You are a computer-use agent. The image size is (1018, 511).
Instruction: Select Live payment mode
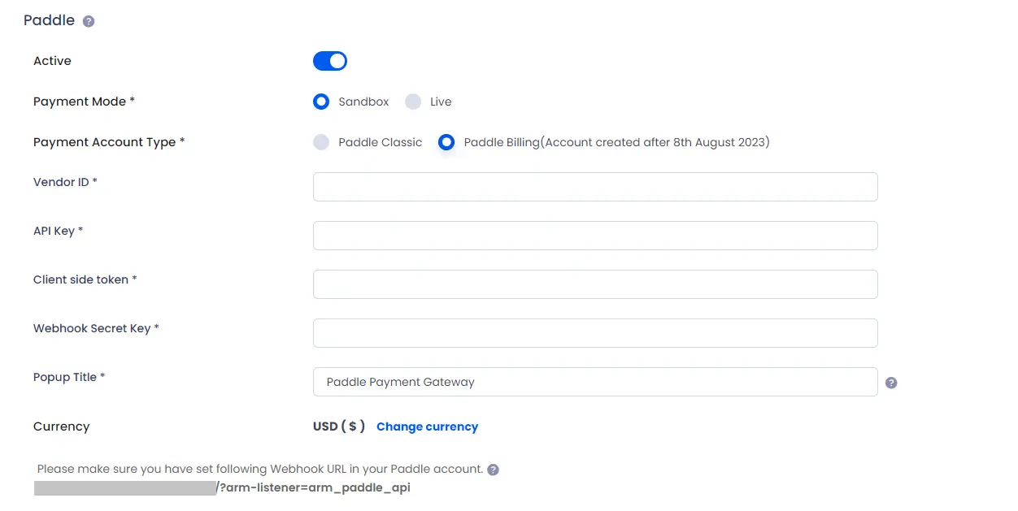pos(413,102)
